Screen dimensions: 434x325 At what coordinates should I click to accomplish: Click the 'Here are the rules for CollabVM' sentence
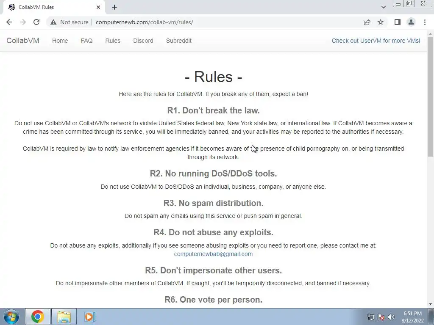pyautogui.click(x=214, y=94)
